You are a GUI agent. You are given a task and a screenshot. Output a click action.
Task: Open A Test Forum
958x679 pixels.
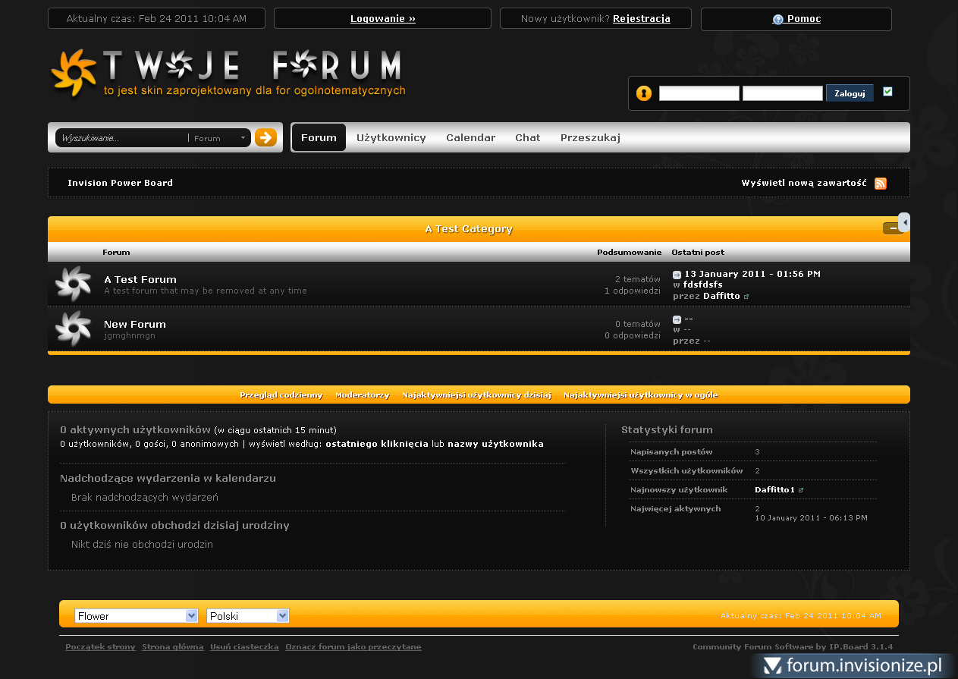pos(140,279)
